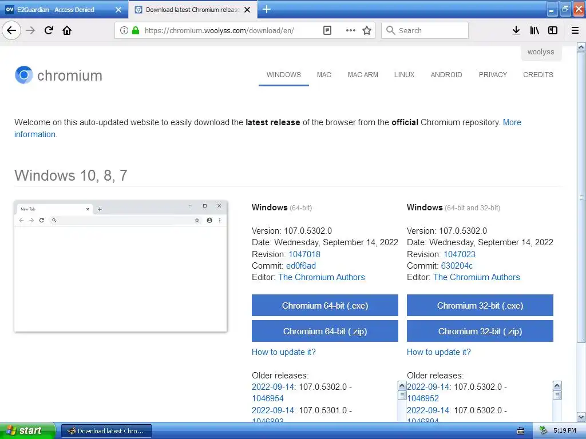Click 32-bit older releases scroll up arrow
The height and width of the screenshot is (439, 586).
coord(557,386)
